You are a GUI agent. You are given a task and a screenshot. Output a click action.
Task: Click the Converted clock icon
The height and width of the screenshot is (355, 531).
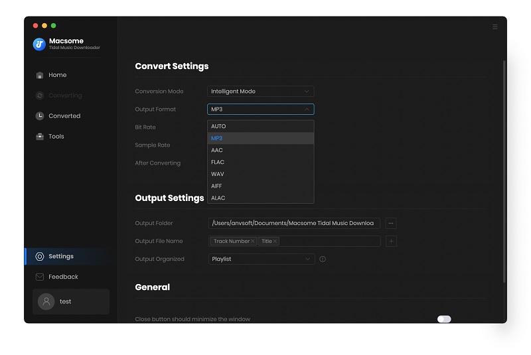pos(40,116)
